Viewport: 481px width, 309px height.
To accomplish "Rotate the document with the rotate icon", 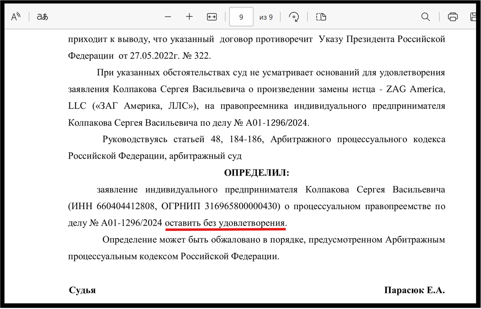I will (x=295, y=17).
